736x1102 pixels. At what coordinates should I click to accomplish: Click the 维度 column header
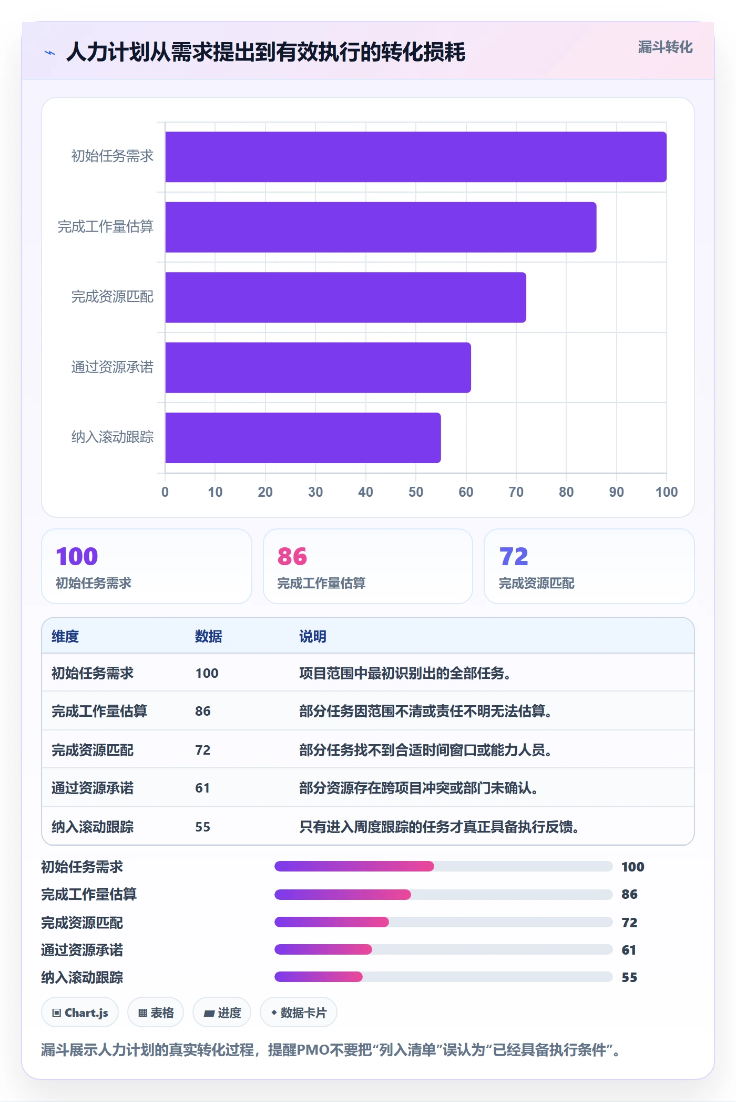point(65,636)
